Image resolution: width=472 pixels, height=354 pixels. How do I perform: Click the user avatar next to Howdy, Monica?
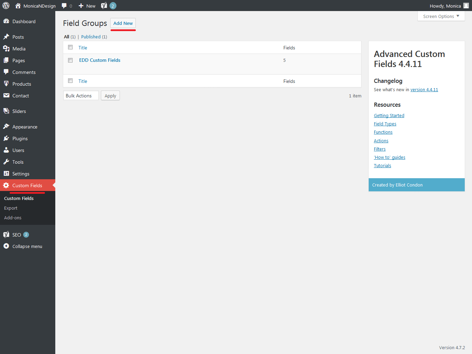(466, 6)
